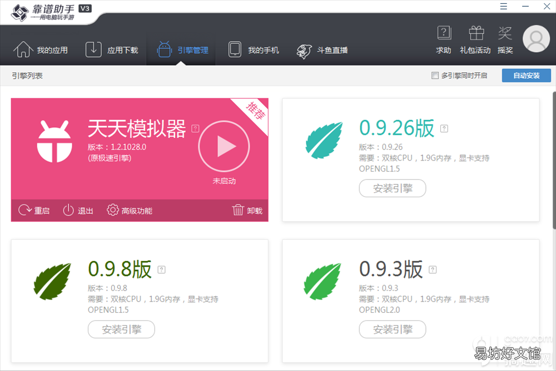Click the 0.9.3版 title text
Screen dimensions: 556x371
click(x=391, y=269)
